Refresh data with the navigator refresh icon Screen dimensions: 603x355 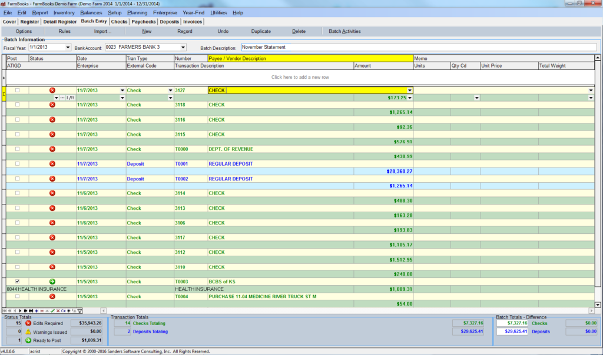[64, 310]
